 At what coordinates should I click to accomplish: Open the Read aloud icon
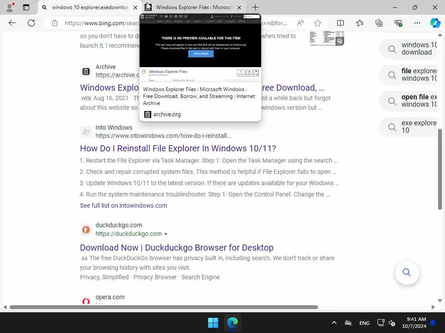pos(300,23)
